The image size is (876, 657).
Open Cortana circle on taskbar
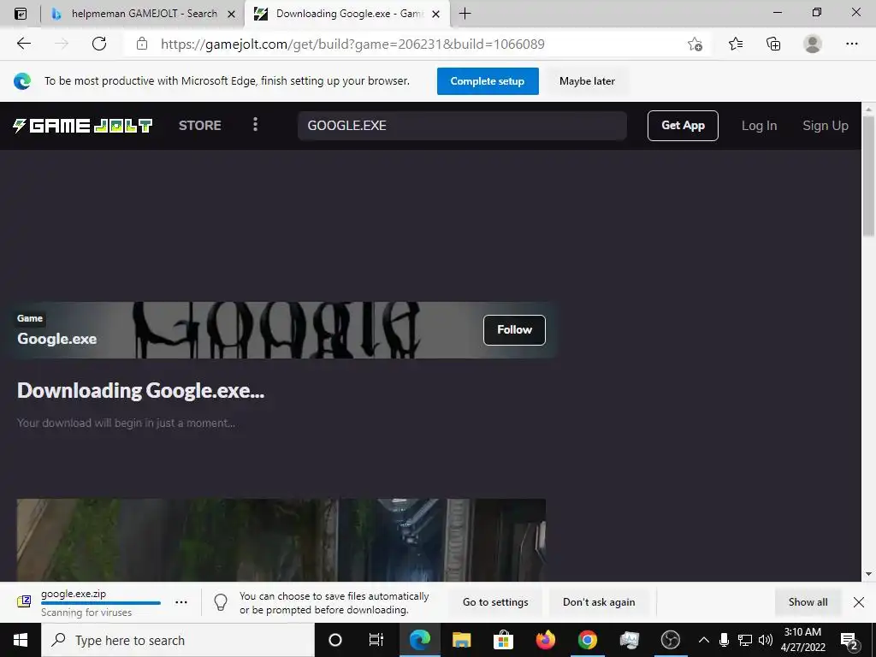335,640
